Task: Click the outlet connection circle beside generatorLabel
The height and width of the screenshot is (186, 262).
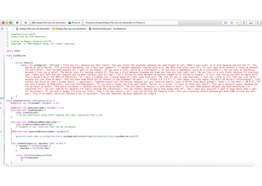Action: point(1,108)
